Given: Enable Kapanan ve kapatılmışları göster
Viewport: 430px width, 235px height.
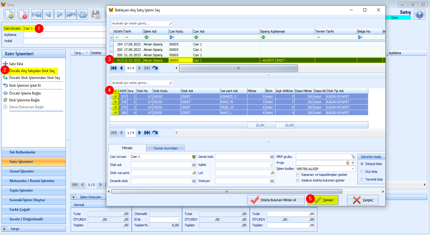Looking at the screenshot, I should pyautogui.click(x=298, y=175).
